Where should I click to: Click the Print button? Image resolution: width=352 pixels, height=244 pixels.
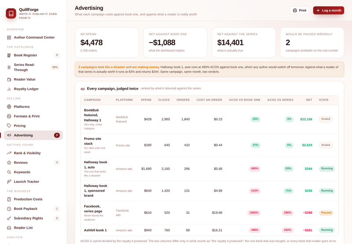click(x=300, y=11)
